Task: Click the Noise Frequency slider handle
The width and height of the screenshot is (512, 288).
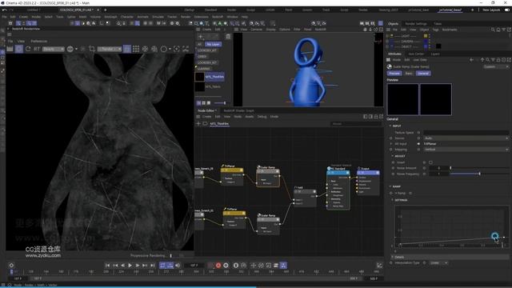Action: 479,174
